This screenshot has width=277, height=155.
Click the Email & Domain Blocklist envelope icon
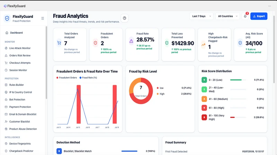[6, 114]
